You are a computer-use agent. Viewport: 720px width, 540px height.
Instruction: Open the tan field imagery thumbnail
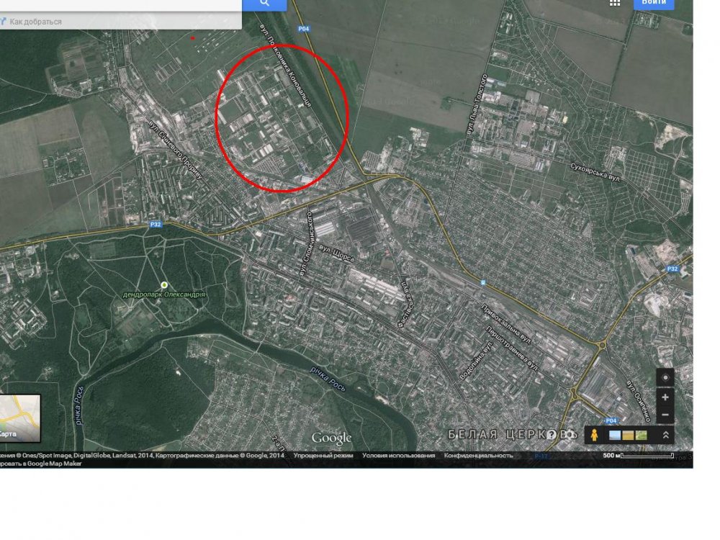pyautogui.click(x=628, y=435)
